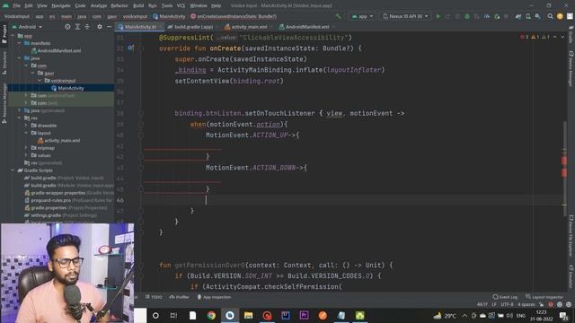Click the Windows Cortana search circle
Image resolution: width=575 pixels, height=323 pixels.
pyautogui.click(x=155, y=315)
